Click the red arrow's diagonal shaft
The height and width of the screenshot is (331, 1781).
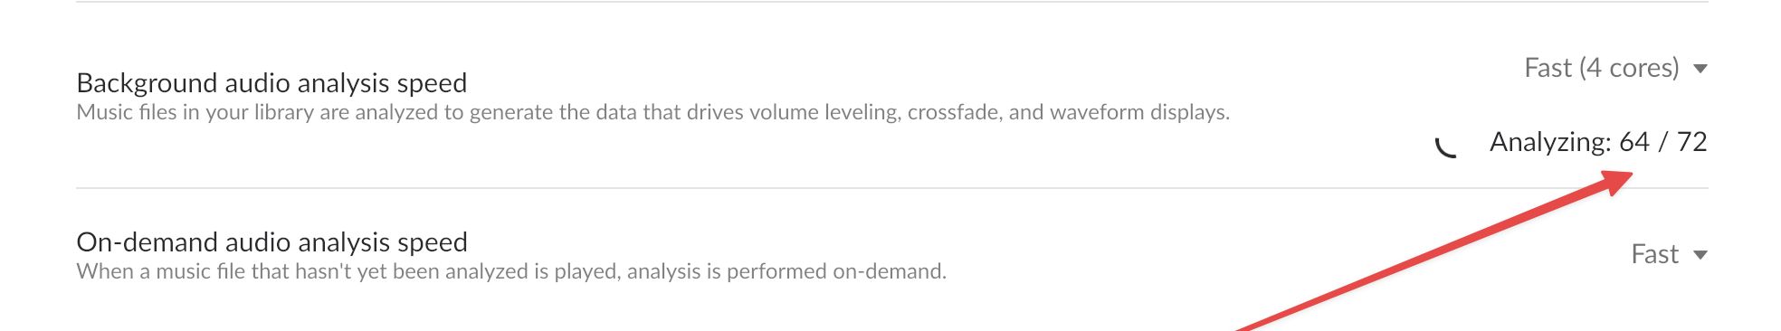(1421, 256)
